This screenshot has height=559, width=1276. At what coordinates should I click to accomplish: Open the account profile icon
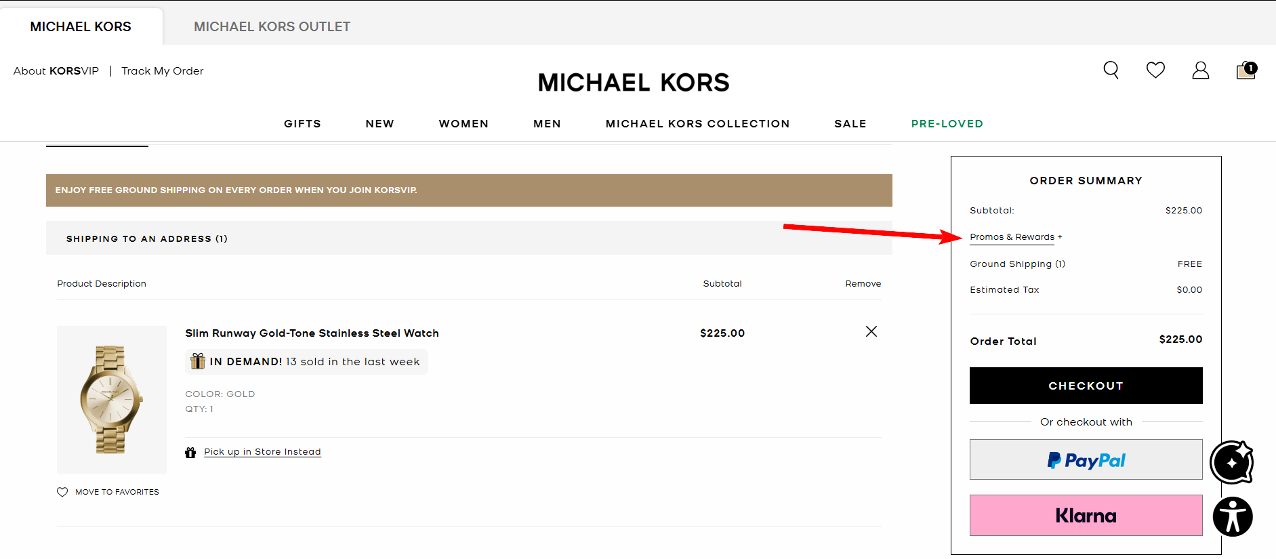click(x=1200, y=70)
